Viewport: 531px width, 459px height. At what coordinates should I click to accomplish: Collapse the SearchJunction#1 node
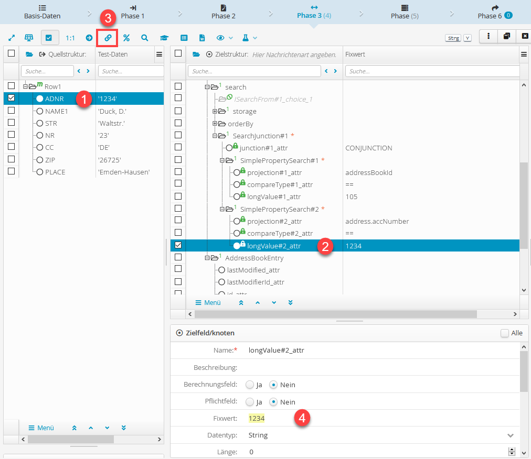coord(215,136)
